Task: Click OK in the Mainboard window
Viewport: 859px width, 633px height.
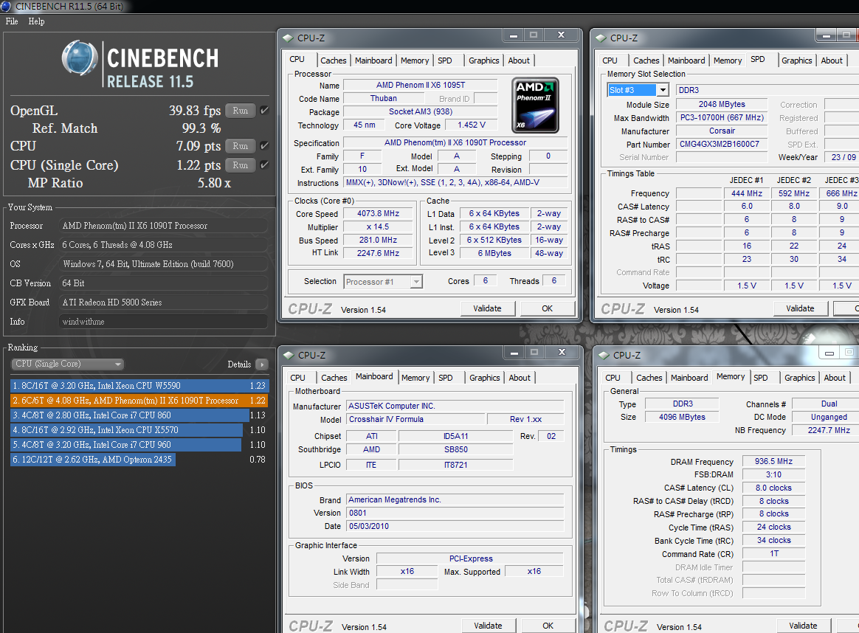Action: [x=548, y=626]
